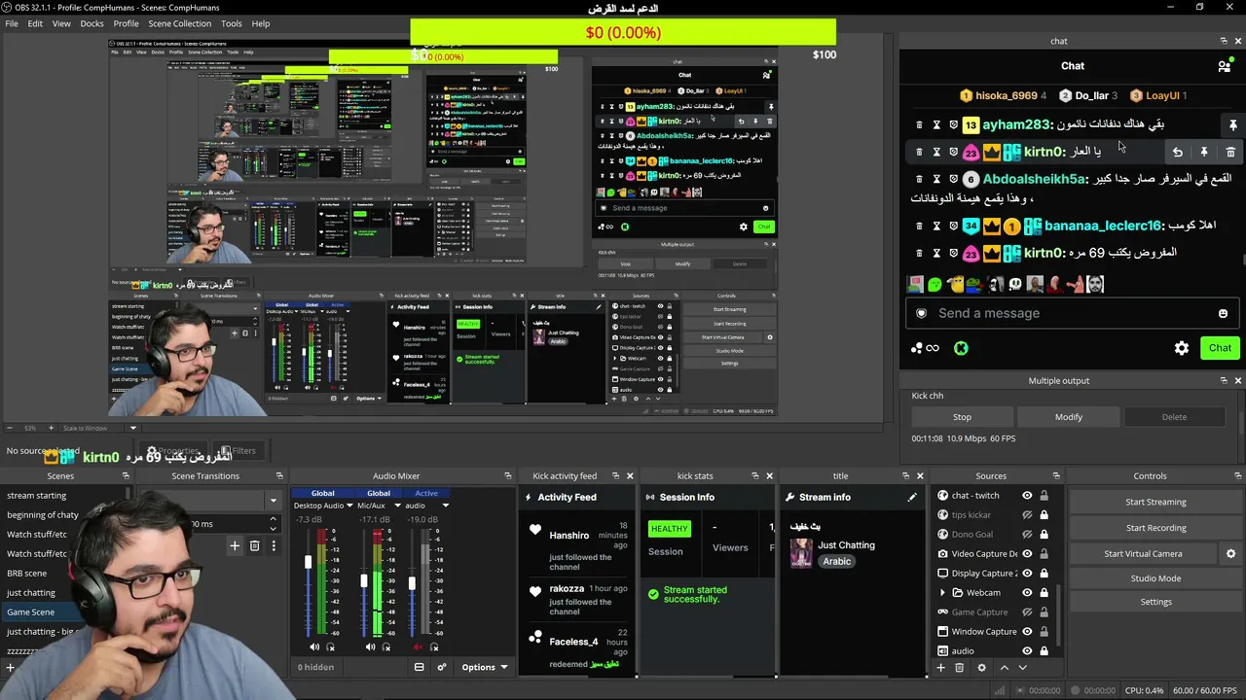Click the Send a message field
Viewport: 1246px width, 700px height.
point(1074,313)
